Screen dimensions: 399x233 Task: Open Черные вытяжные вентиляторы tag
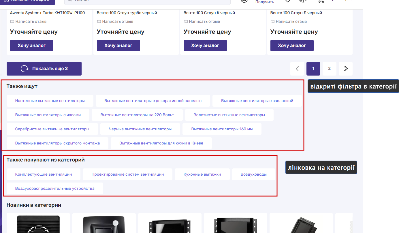pyautogui.click(x=140, y=129)
